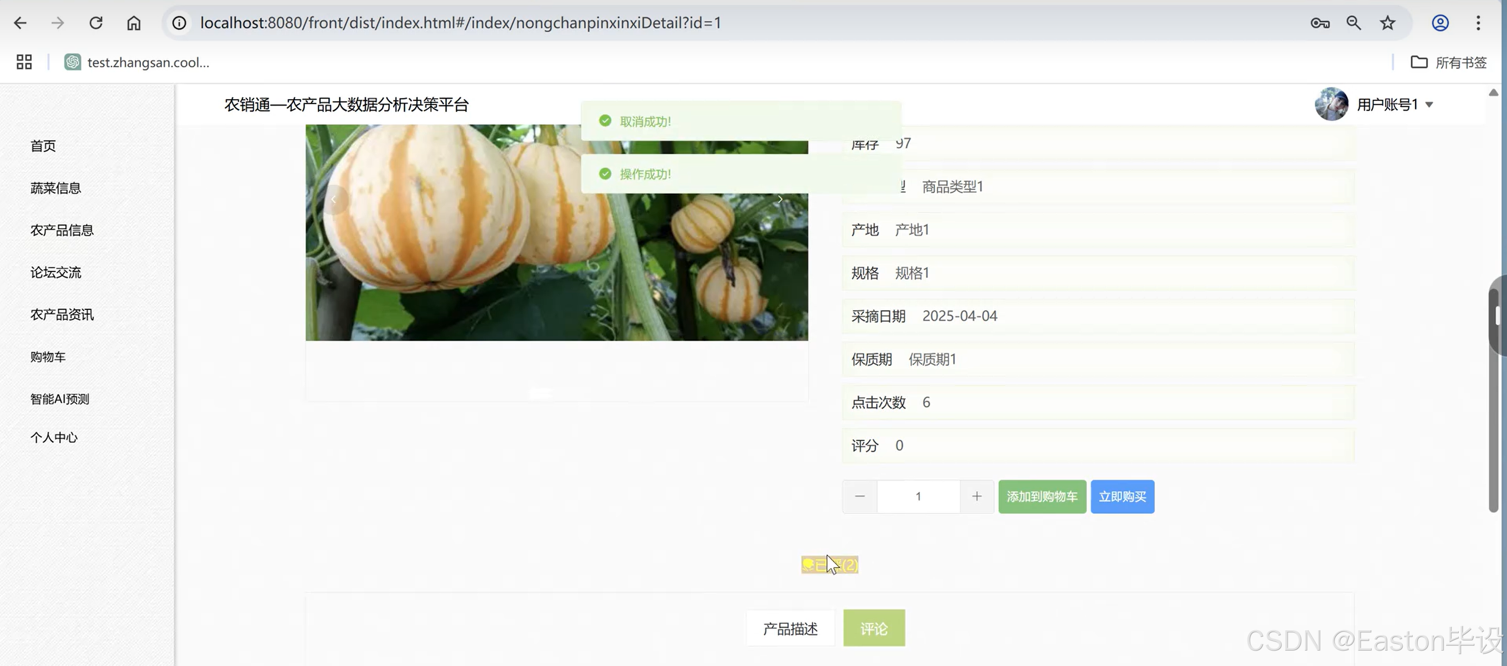Viewport: 1507px width, 666px height.
Task: Show next carousel image arrow
Action: (780, 200)
